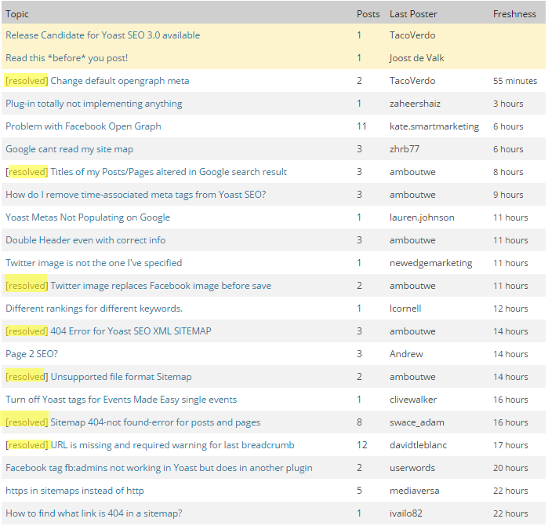Open 'URL is missing and required warning' topic

(x=172, y=445)
